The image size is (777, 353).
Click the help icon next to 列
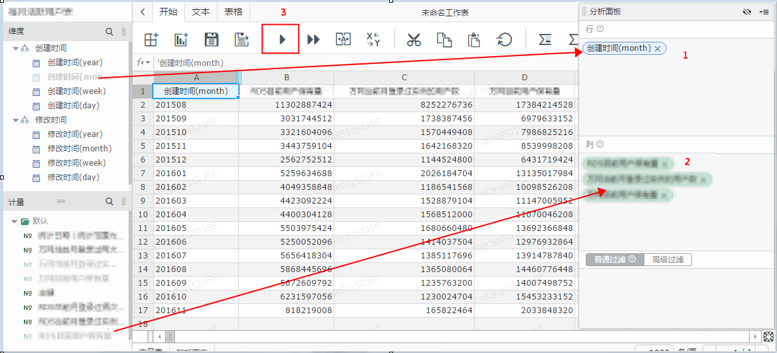pos(600,145)
